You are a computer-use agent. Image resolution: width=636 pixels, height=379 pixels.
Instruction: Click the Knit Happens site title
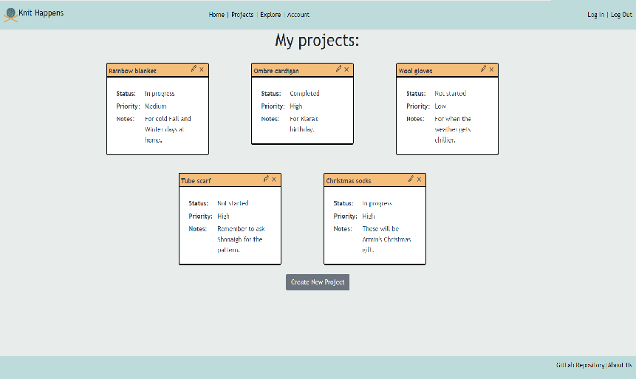[41, 13]
